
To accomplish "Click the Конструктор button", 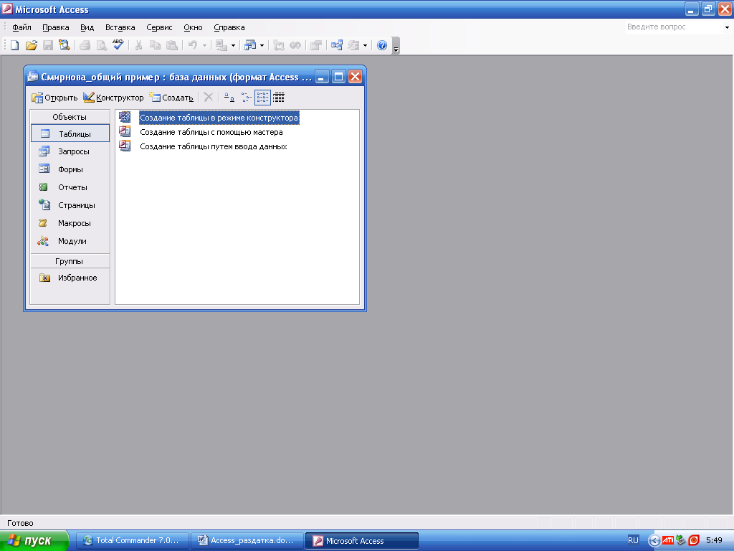I will click(113, 98).
